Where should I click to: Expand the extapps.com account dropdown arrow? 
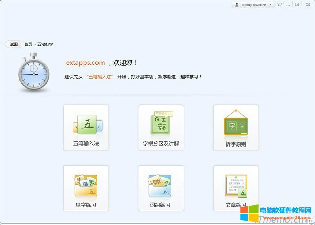click(x=270, y=5)
